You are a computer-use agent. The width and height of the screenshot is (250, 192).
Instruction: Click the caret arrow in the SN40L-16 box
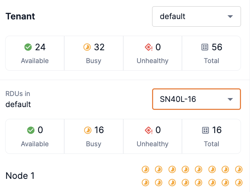point(230,99)
